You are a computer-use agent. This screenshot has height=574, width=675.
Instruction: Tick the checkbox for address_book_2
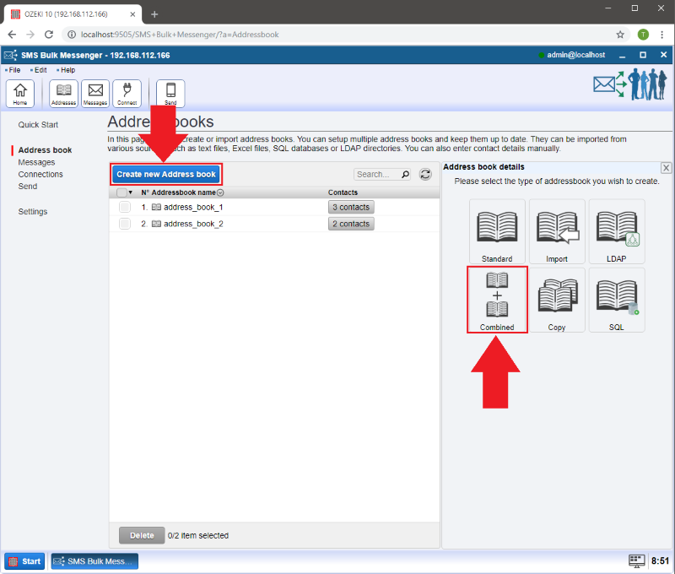[125, 224]
